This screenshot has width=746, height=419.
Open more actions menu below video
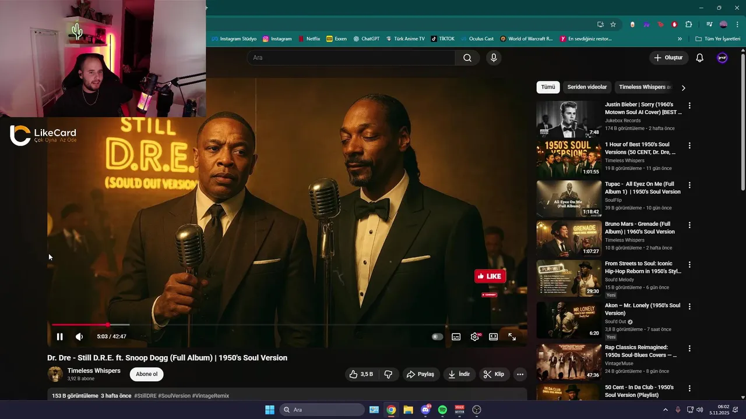[520, 374]
